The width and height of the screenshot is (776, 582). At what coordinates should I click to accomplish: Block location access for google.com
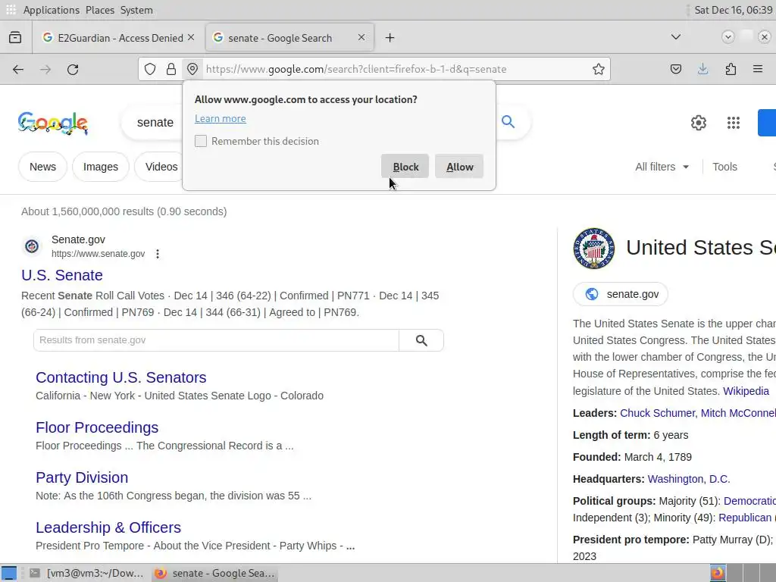click(405, 166)
